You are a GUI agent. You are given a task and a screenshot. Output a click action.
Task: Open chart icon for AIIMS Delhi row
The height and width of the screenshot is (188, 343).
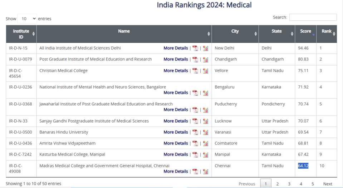(x=206, y=48)
